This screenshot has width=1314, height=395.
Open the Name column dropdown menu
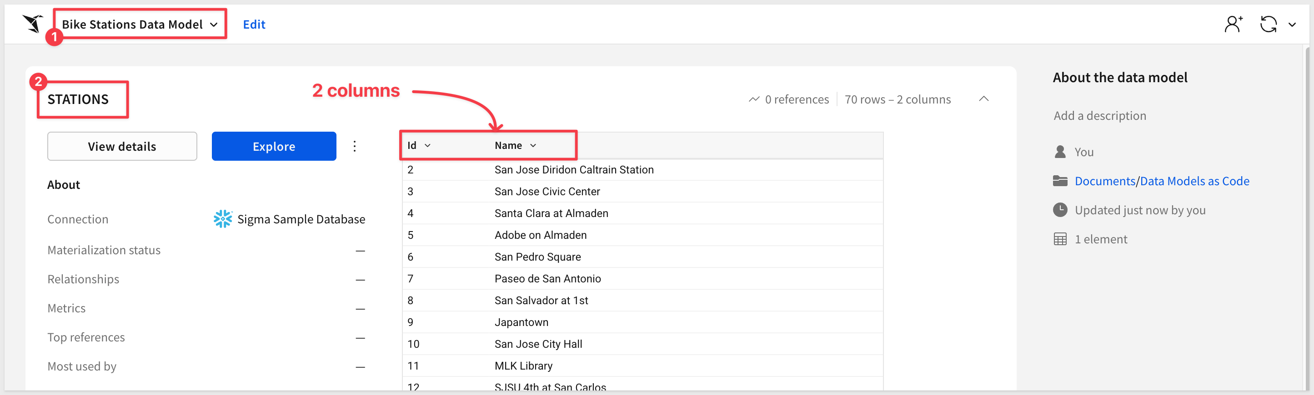[x=533, y=146]
